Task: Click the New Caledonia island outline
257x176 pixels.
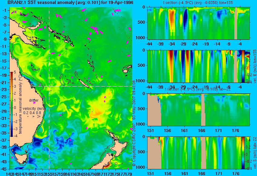Action: [x=83, y=83]
